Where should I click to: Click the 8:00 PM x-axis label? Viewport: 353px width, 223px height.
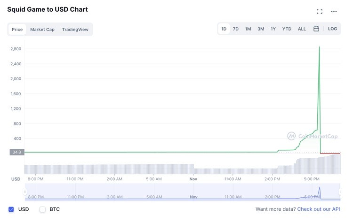(x=36, y=179)
